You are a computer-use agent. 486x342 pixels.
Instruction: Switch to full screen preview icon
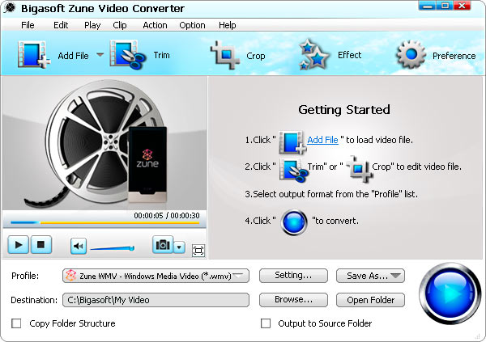coord(198,251)
